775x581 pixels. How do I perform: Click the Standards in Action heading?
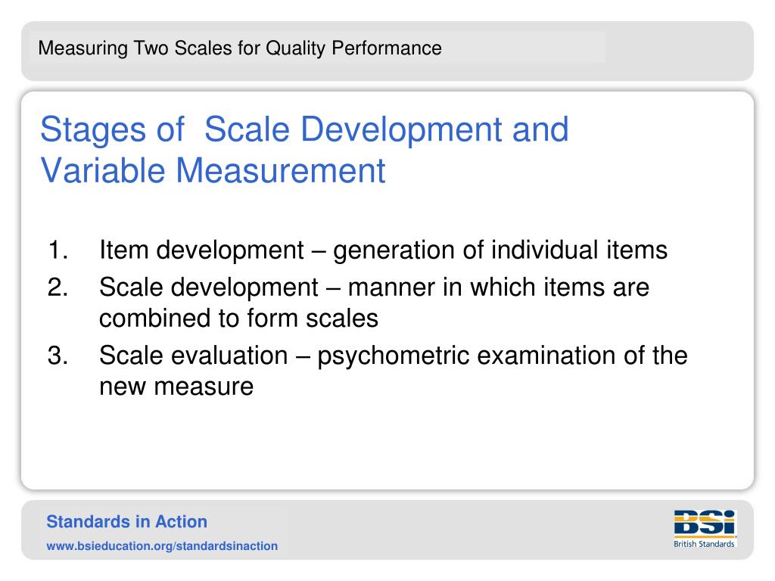[x=127, y=522]
